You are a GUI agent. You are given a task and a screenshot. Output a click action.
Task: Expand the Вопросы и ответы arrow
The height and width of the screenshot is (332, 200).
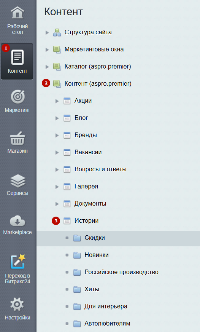[57, 169]
